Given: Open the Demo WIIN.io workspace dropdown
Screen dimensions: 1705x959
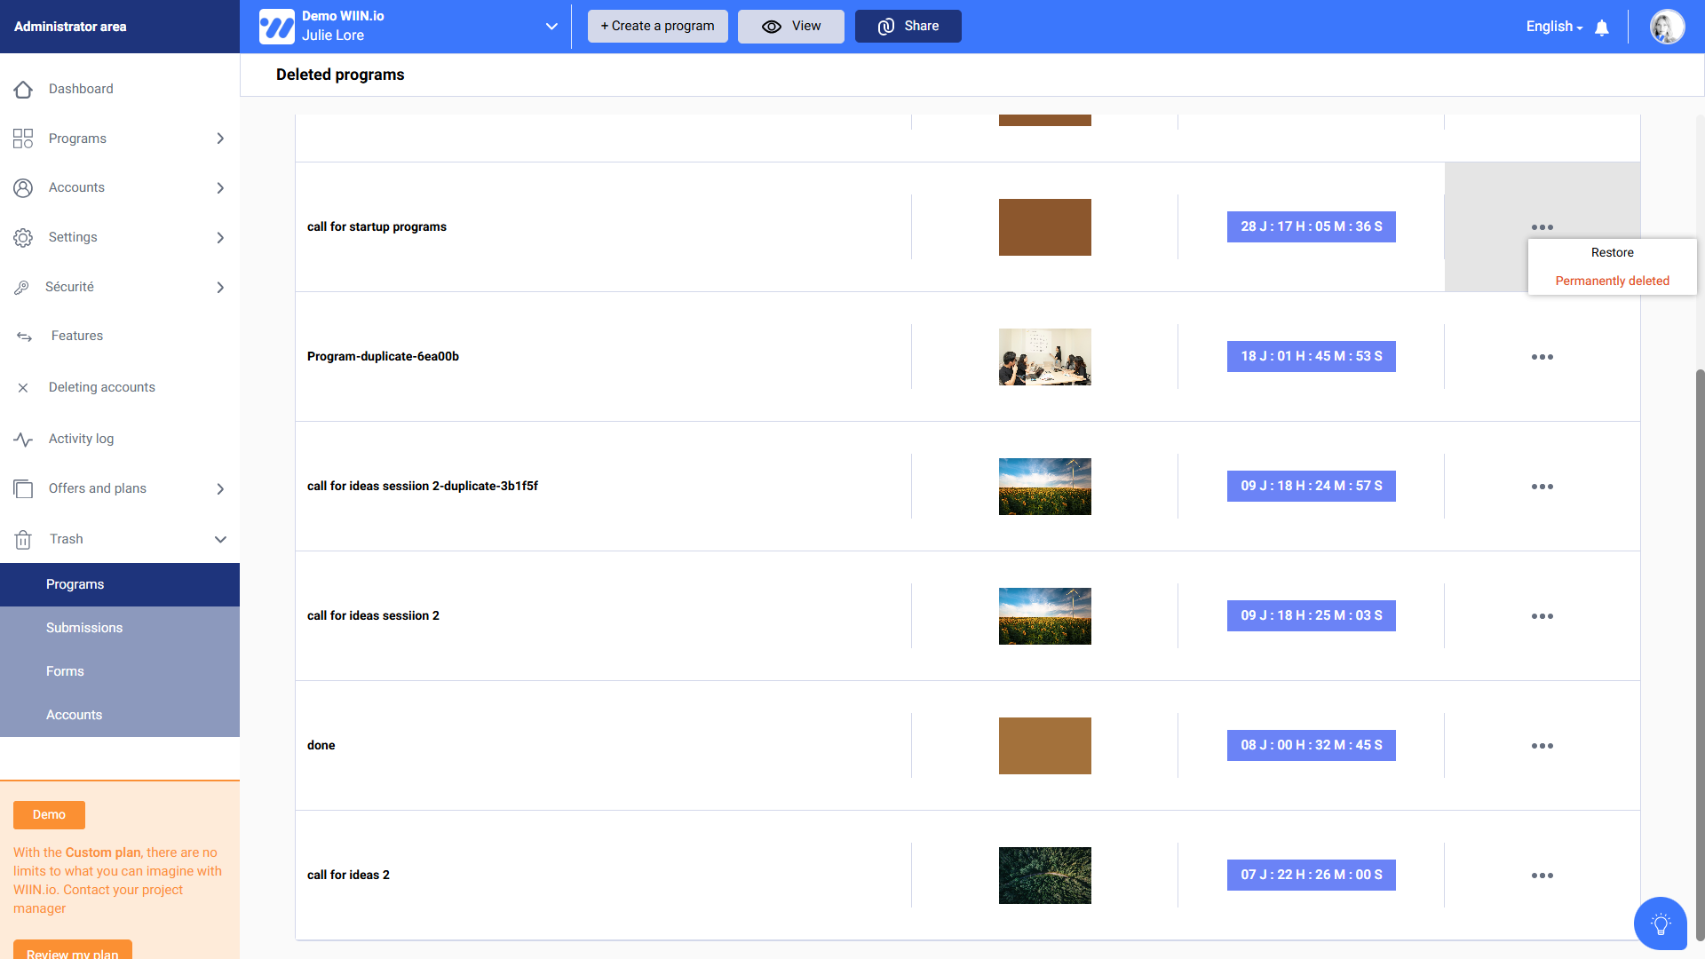Looking at the screenshot, I should click(x=551, y=27).
